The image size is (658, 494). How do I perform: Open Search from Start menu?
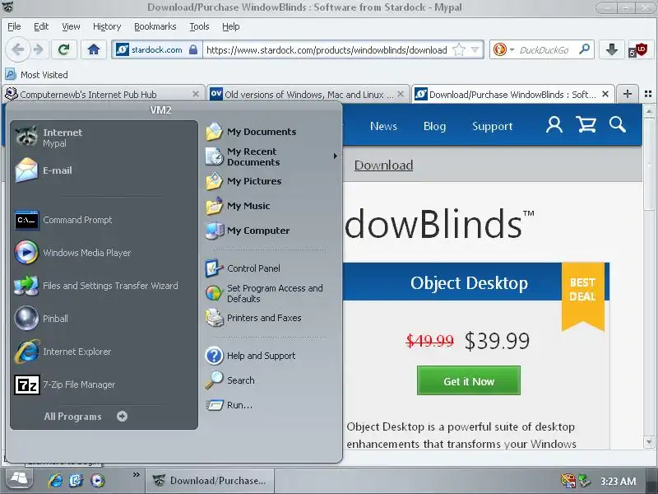click(271, 380)
